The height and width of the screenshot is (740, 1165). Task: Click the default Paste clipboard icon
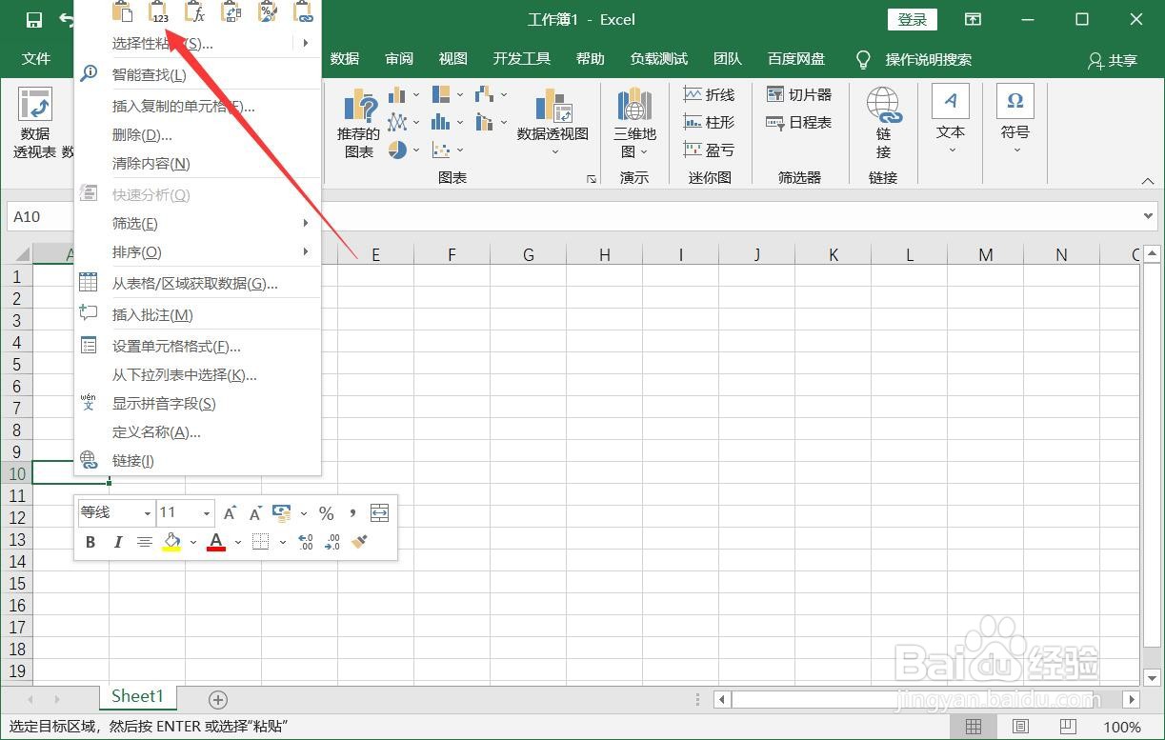click(x=123, y=12)
